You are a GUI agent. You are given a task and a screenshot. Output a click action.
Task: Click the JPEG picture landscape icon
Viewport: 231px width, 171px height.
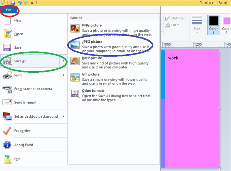[75, 45]
